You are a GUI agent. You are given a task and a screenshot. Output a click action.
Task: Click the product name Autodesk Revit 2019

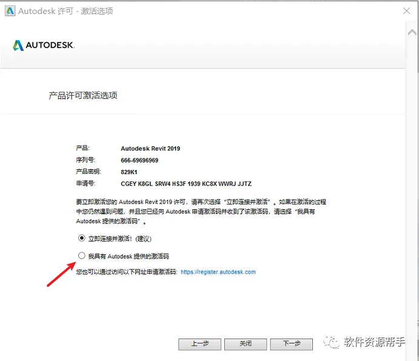pos(150,149)
